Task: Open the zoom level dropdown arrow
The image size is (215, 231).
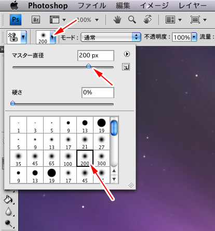Action: 97,20
